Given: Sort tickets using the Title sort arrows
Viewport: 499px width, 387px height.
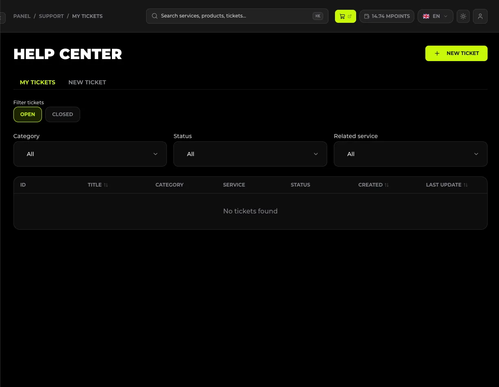Looking at the screenshot, I should point(106,185).
